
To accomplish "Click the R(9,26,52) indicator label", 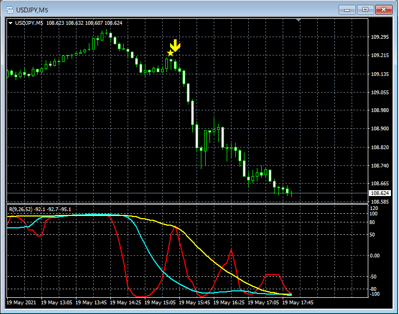I will 40,210.
